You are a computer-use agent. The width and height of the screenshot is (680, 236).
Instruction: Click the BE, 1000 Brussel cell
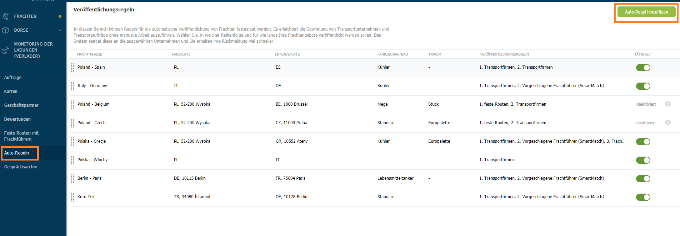point(291,104)
